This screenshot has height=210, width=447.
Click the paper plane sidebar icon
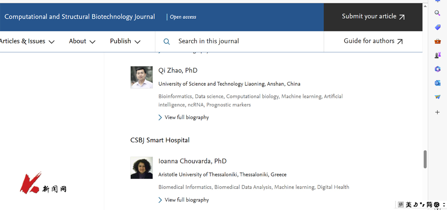click(x=437, y=97)
